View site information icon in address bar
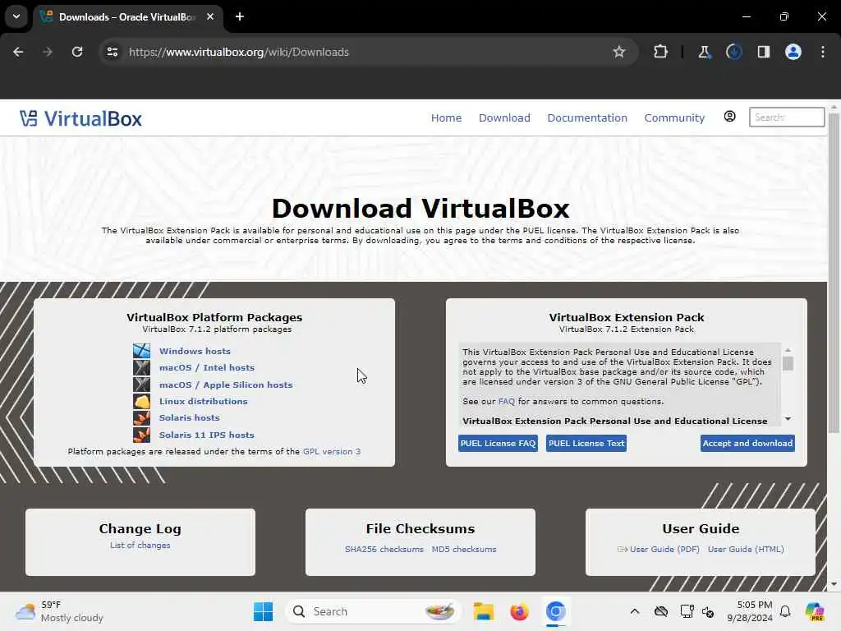 112,52
